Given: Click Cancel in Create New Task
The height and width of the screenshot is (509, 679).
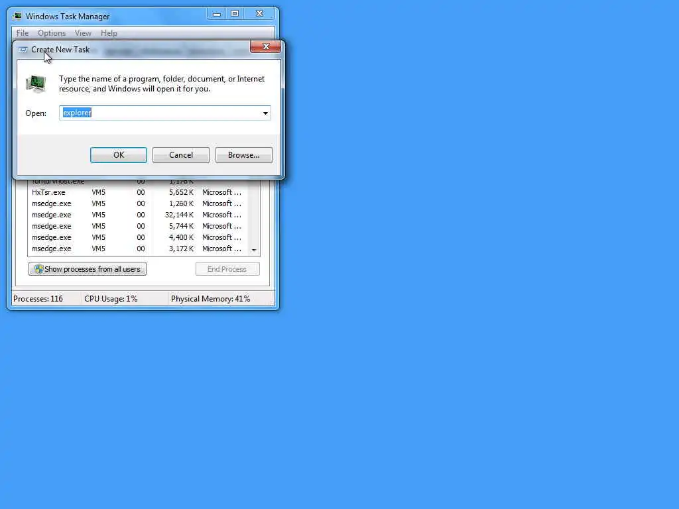Looking at the screenshot, I should (x=181, y=155).
